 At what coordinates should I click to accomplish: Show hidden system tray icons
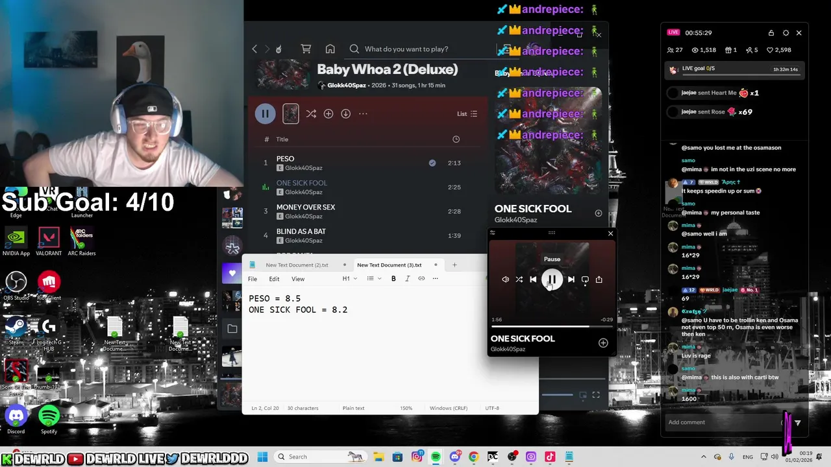coord(703,457)
